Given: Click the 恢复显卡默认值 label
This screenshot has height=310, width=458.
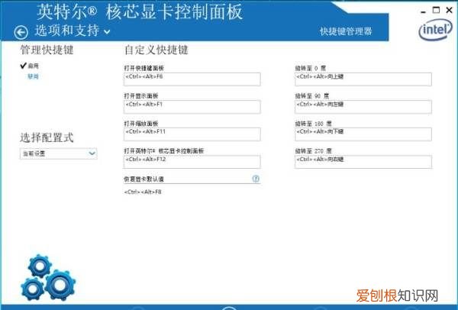Looking at the screenshot, I should (144, 179).
